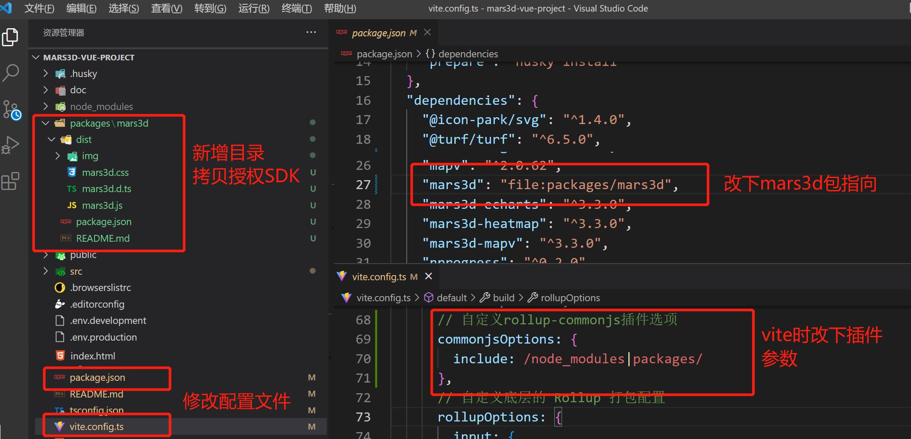The width and height of the screenshot is (911, 439).
Task: Collapse the MARS3D-VUE-PROJECT root folder
Action: point(36,57)
